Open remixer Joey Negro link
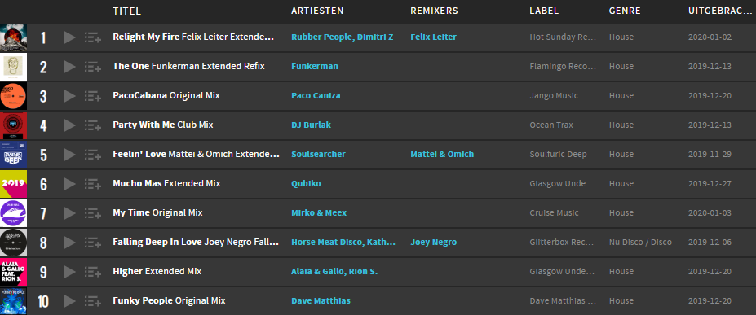 (x=433, y=242)
